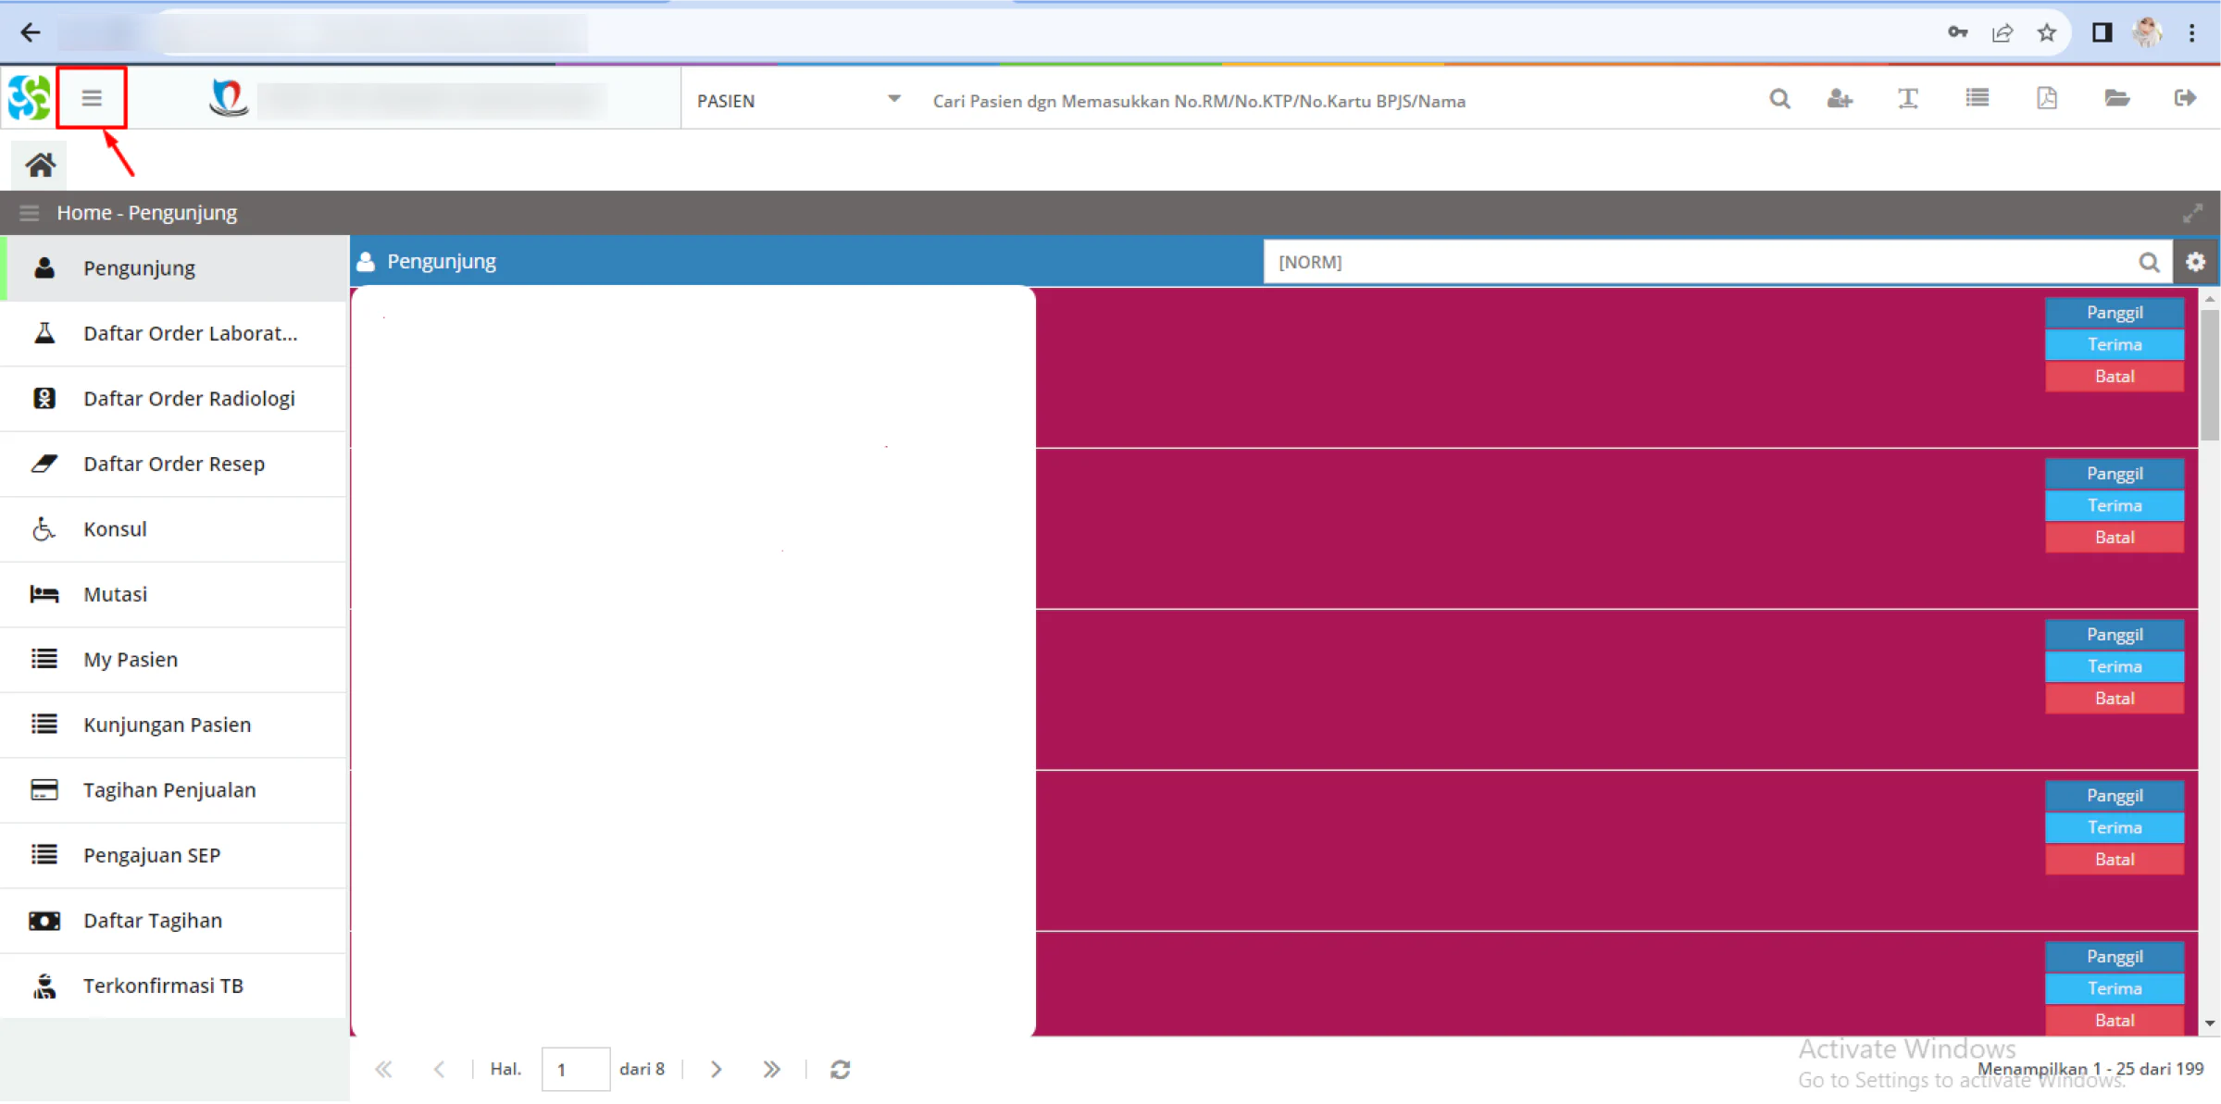Screen dimensions: 2221x1104
Task: Open the browser three-dot menu
Action: [x=2191, y=33]
